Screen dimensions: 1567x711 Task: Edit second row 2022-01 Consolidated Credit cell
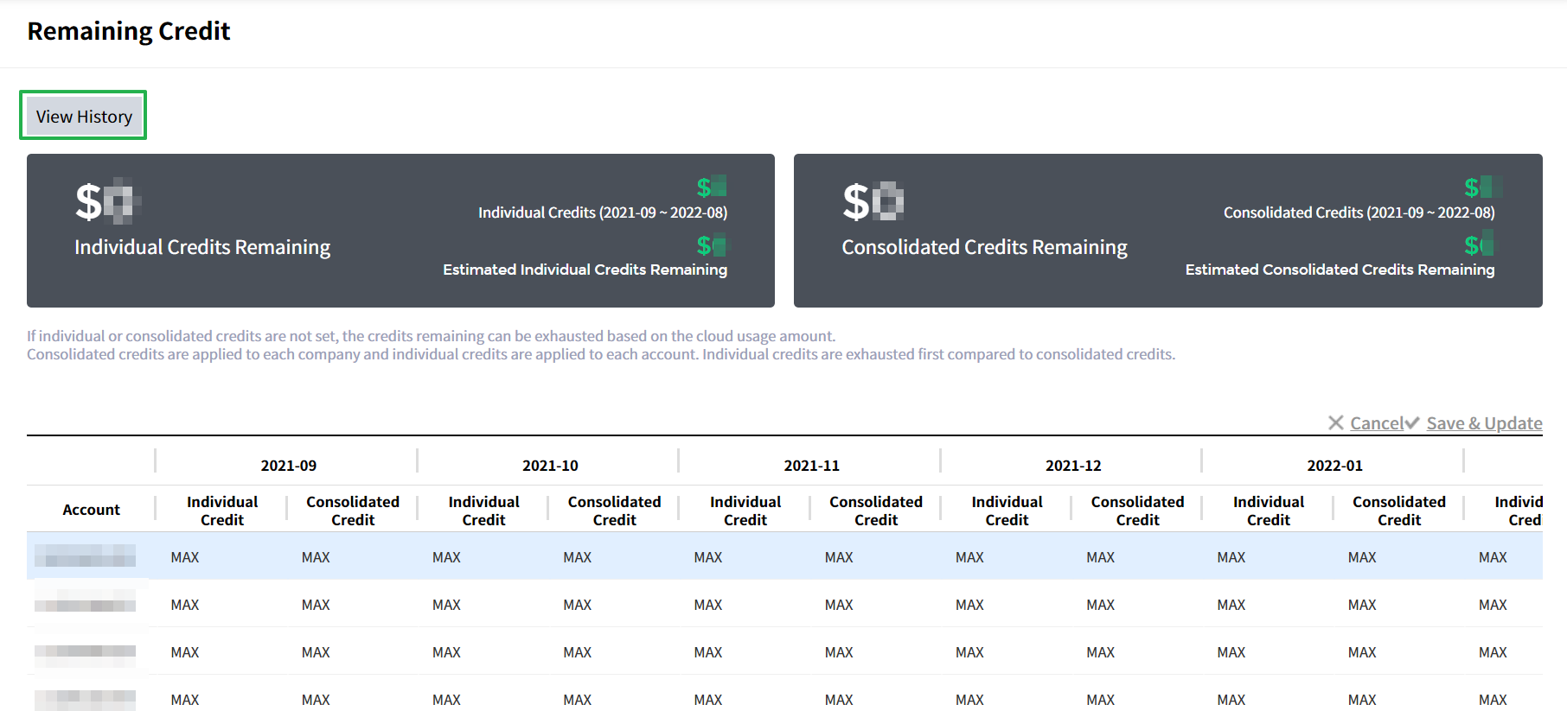pos(1362,605)
